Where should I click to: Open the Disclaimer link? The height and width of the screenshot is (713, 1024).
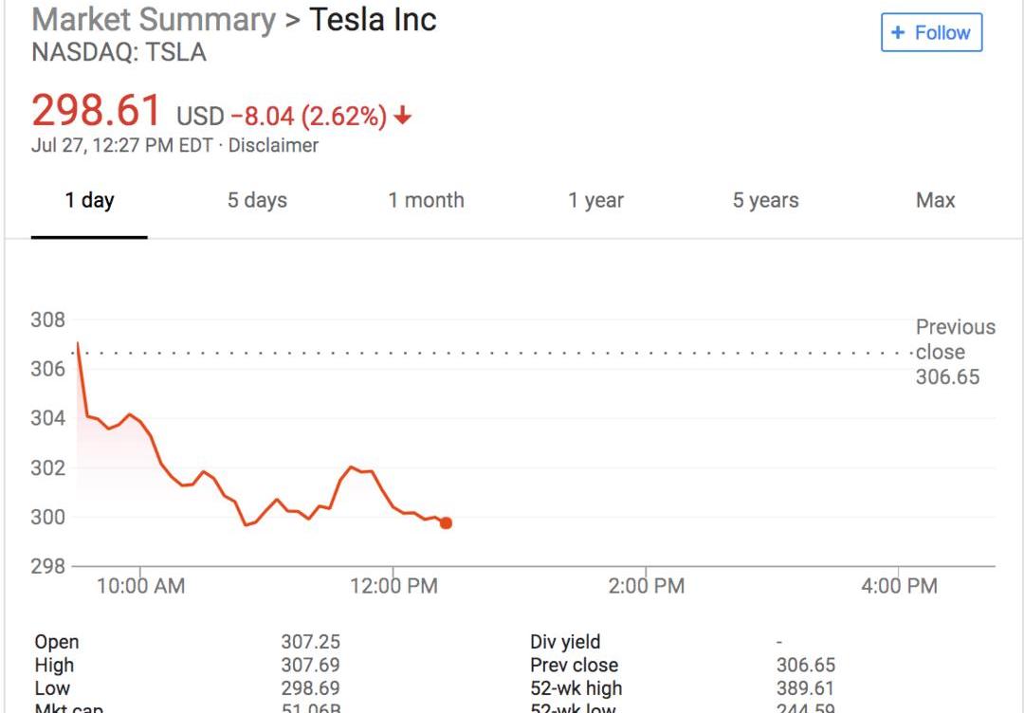click(273, 146)
